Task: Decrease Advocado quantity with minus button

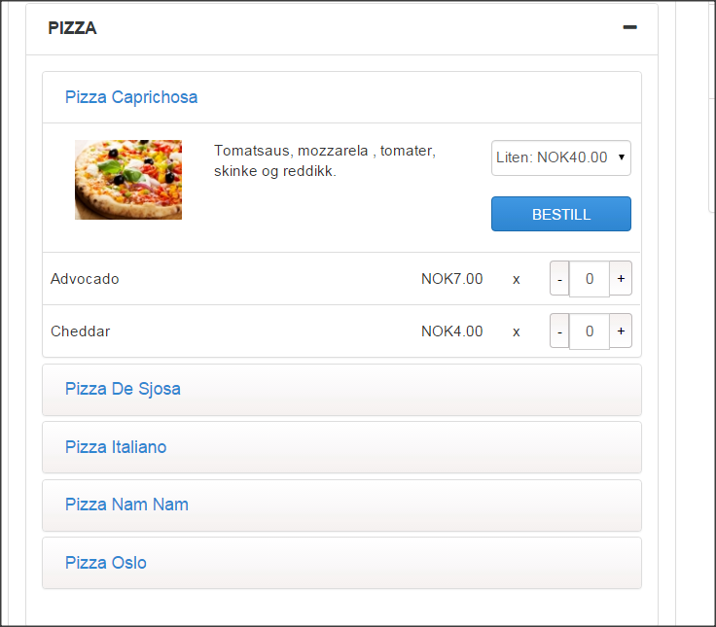Action: (x=559, y=278)
